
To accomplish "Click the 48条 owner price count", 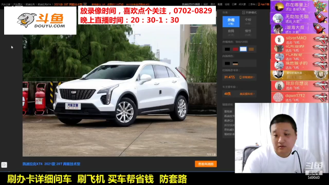I will point(227,94).
